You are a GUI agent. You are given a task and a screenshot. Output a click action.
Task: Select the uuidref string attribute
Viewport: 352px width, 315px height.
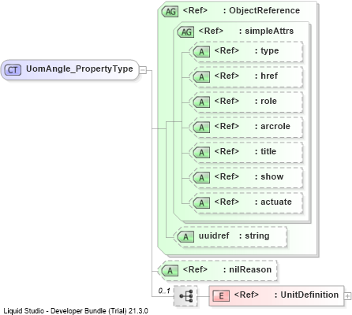(230, 237)
